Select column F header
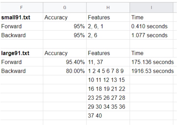 [21, 8]
